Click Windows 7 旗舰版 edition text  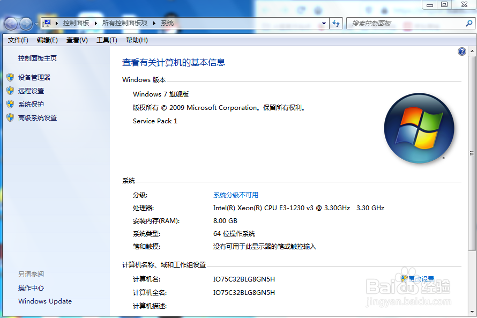tap(161, 94)
